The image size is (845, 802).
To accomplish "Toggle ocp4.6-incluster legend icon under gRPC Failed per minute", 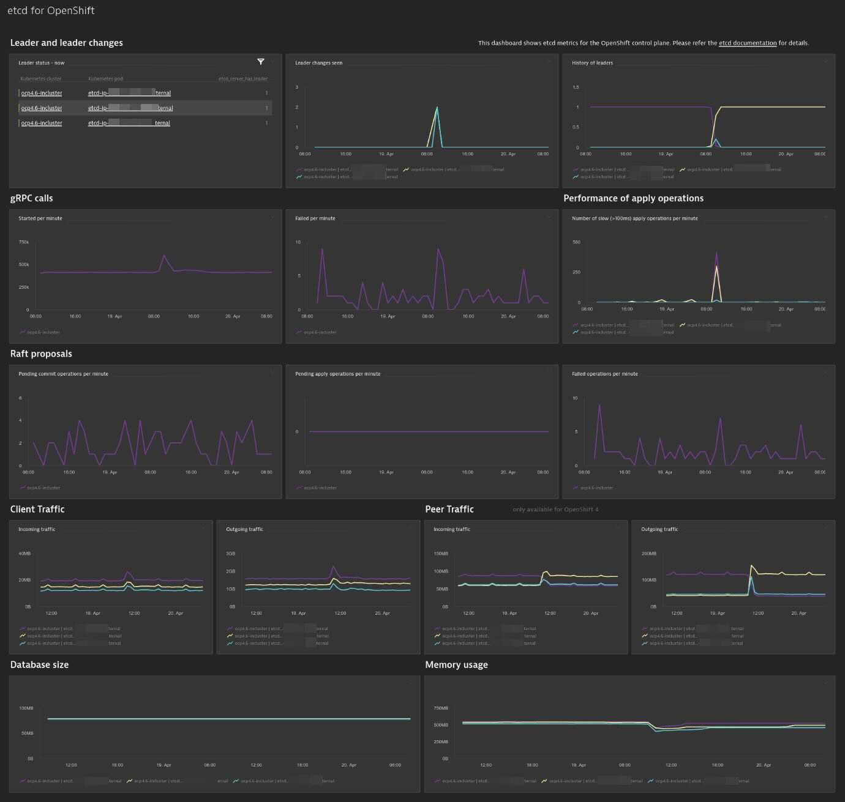I will [x=299, y=332].
